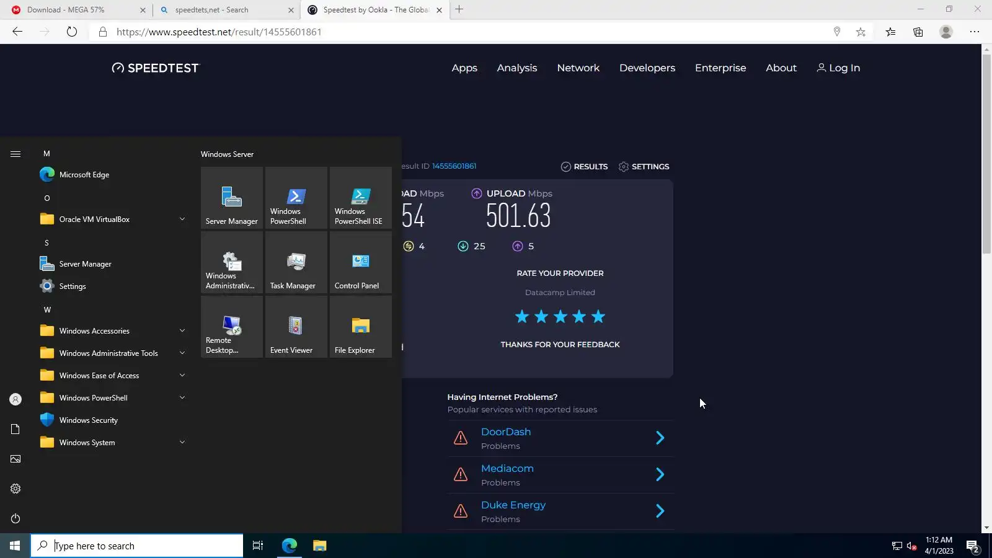Open Server Manager from app list
This screenshot has width=992, height=558.
coord(113,264)
